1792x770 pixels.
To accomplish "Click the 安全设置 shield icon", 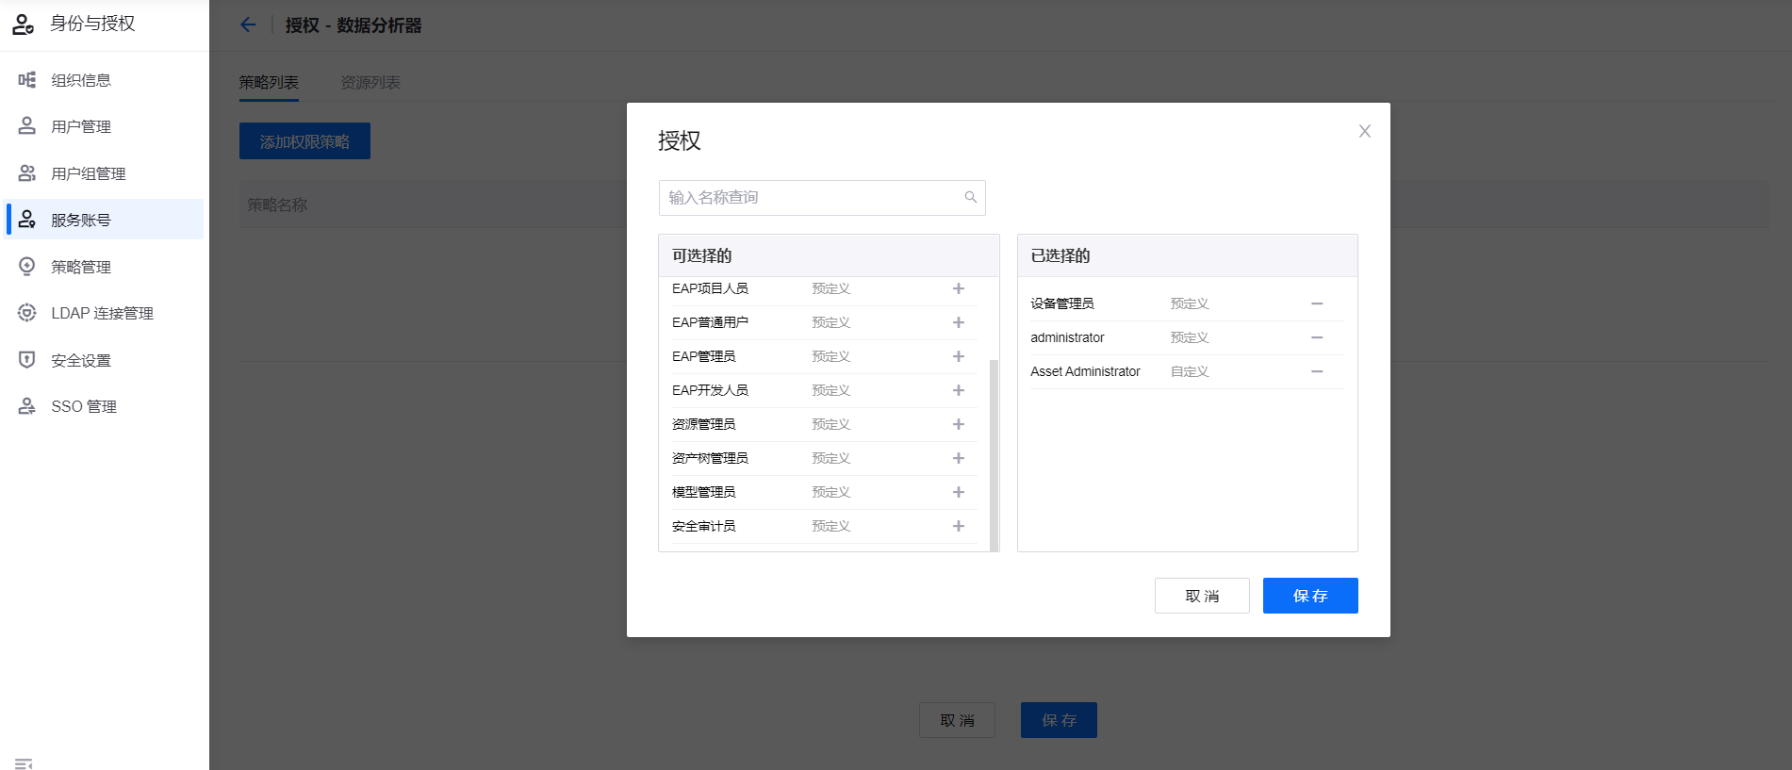I will point(27,359).
